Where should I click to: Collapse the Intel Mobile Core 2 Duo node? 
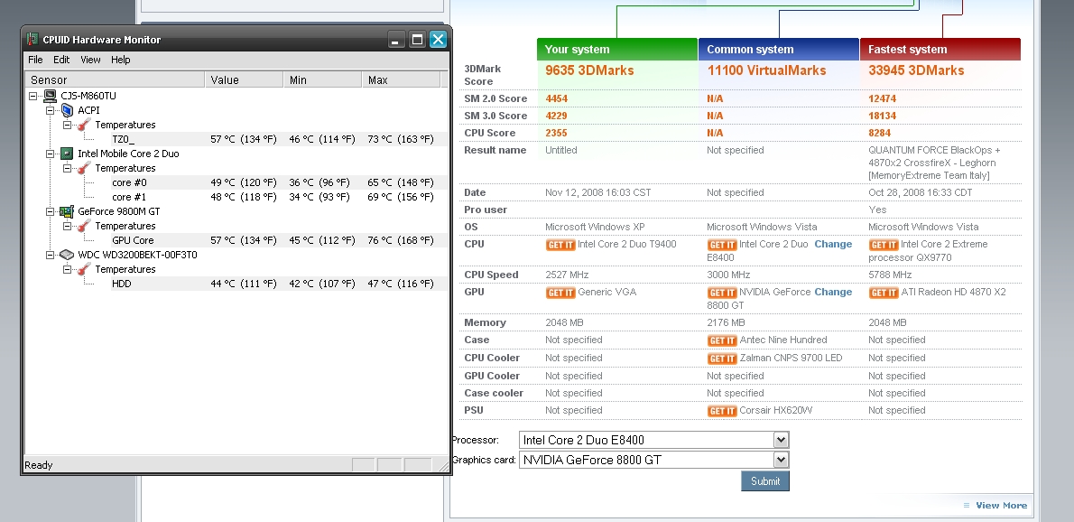pos(50,154)
